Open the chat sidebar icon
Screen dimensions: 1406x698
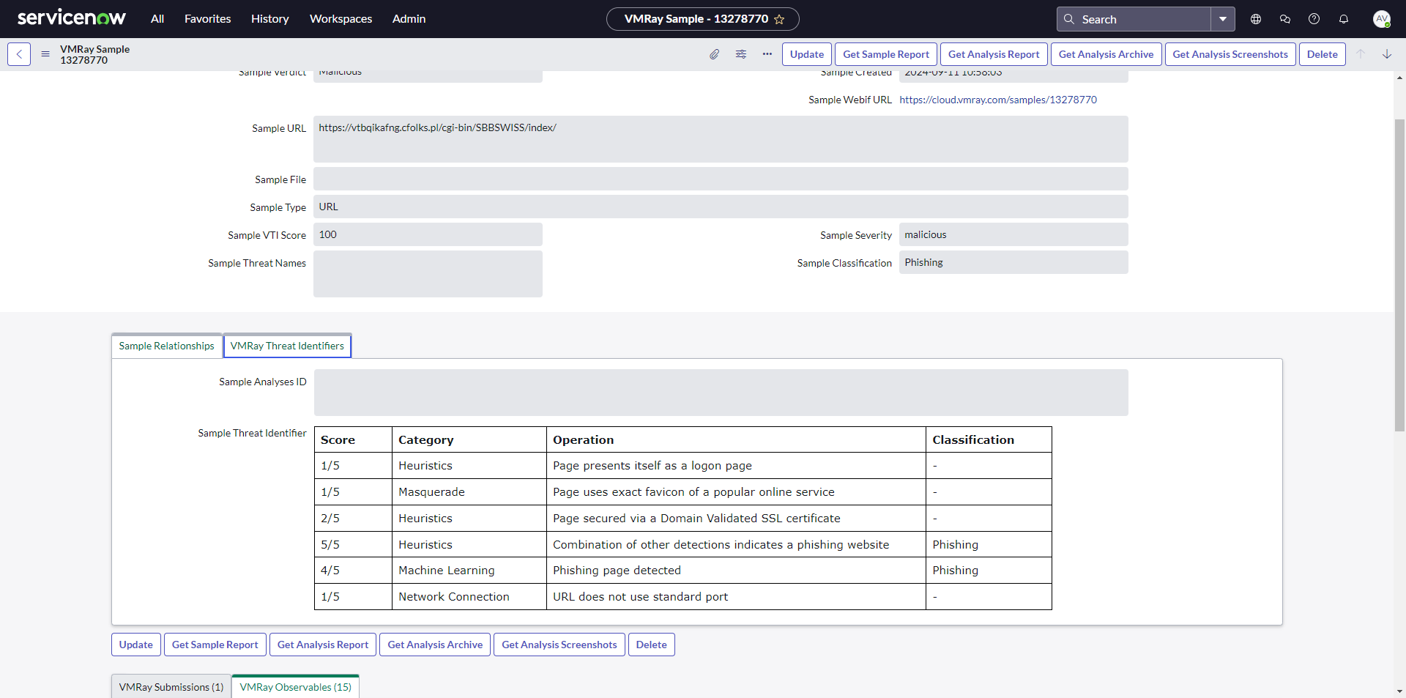pyautogui.click(x=1285, y=19)
